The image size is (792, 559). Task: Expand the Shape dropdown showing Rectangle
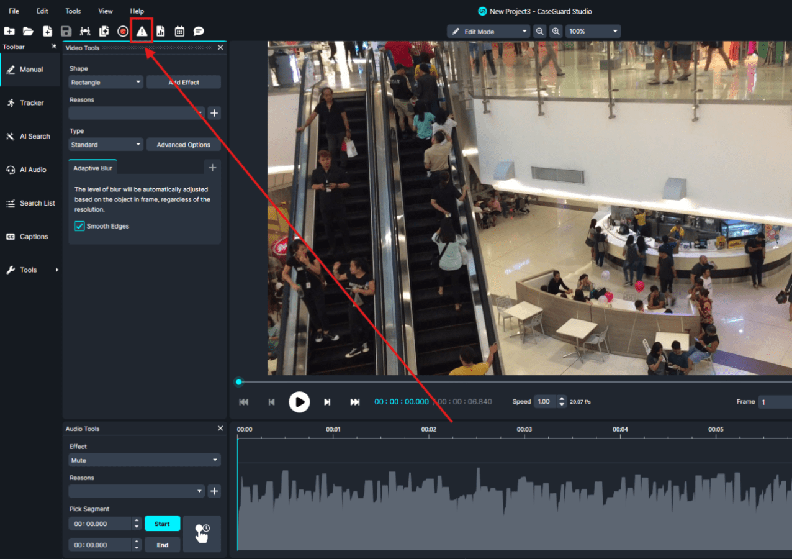pos(106,82)
